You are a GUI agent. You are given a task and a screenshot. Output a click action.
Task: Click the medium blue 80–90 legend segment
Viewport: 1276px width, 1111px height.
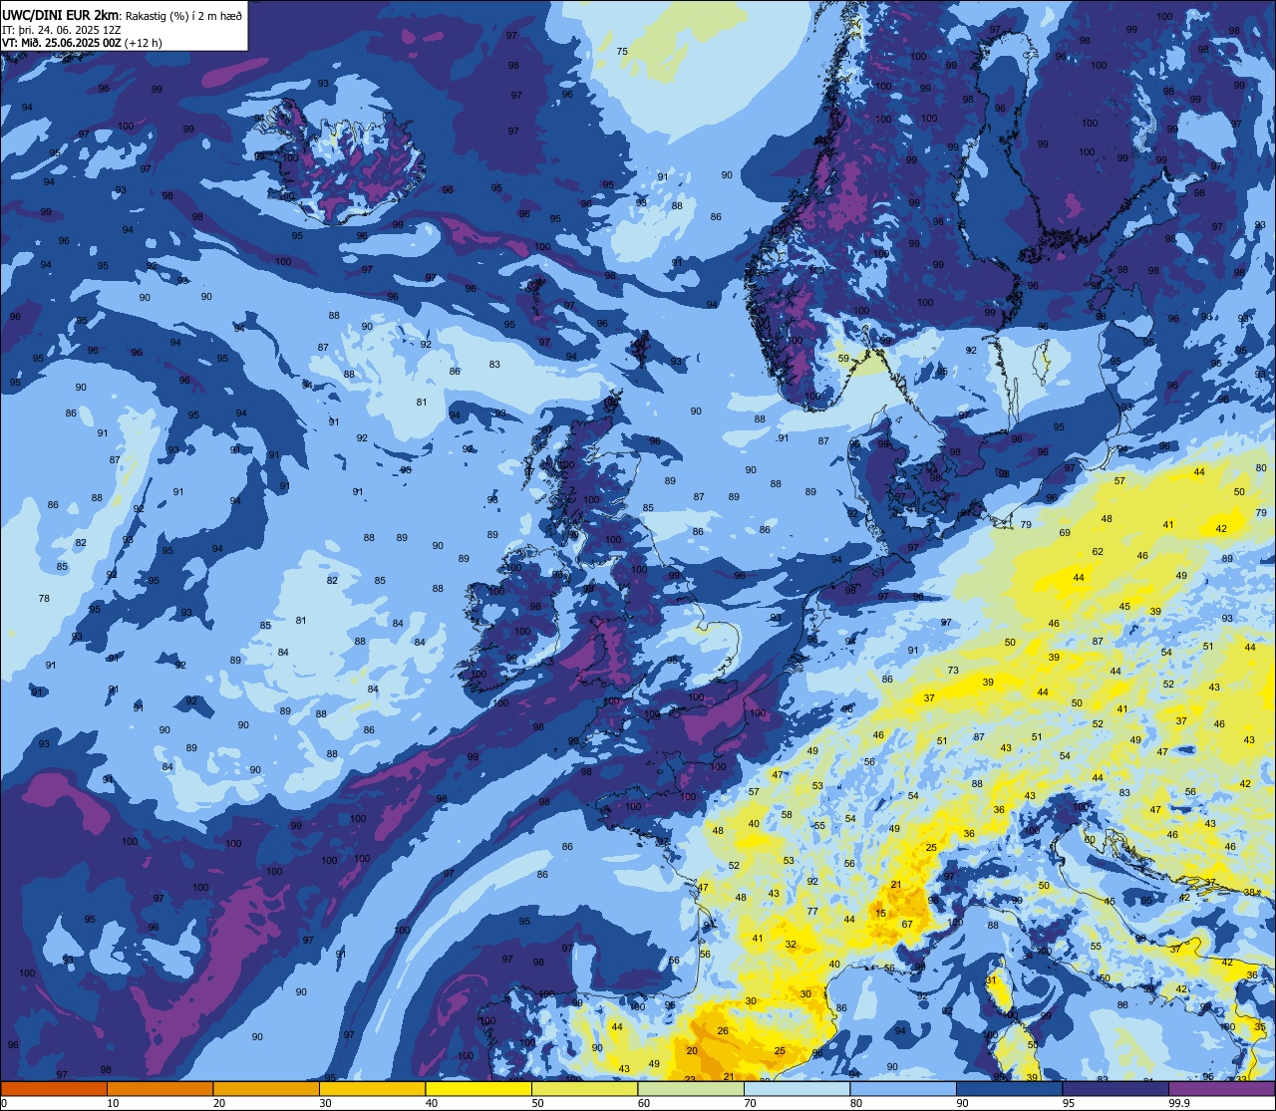click(x=903, y=1088)
